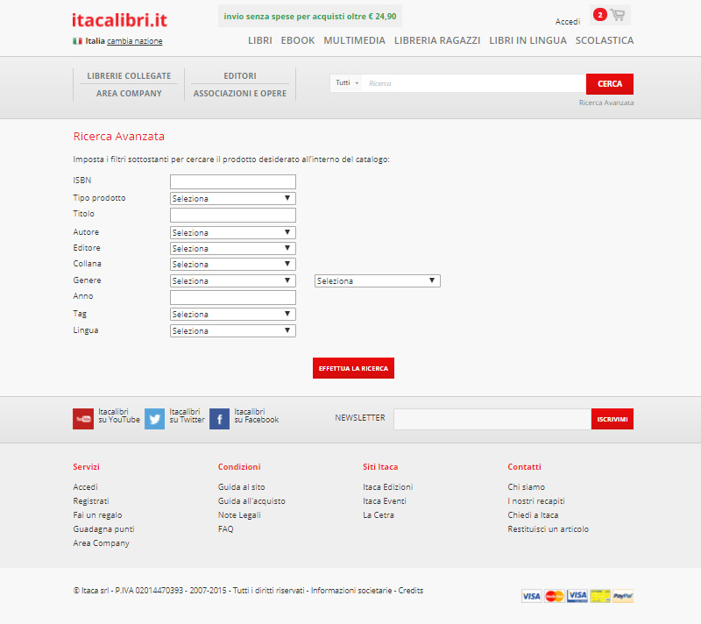Image resolution: width=701 pixels, height=624 pixels.
Task: Click Registrati footer link
Action: tap(91, 501)
